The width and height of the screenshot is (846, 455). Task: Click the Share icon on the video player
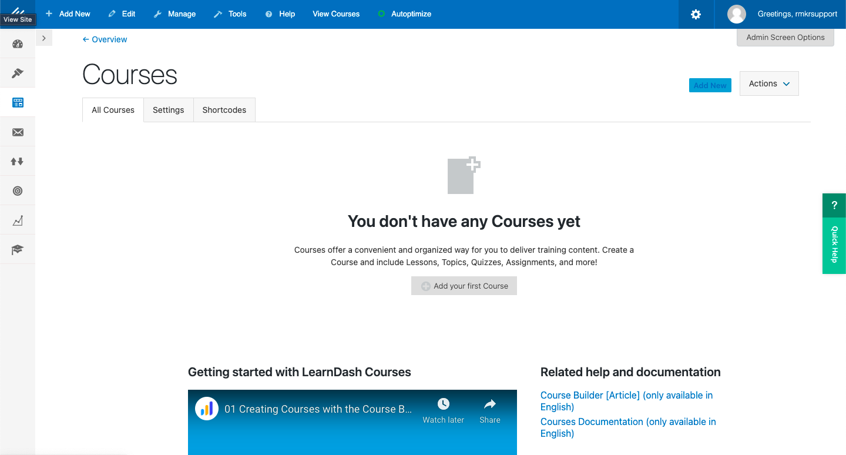click(489, 404)
